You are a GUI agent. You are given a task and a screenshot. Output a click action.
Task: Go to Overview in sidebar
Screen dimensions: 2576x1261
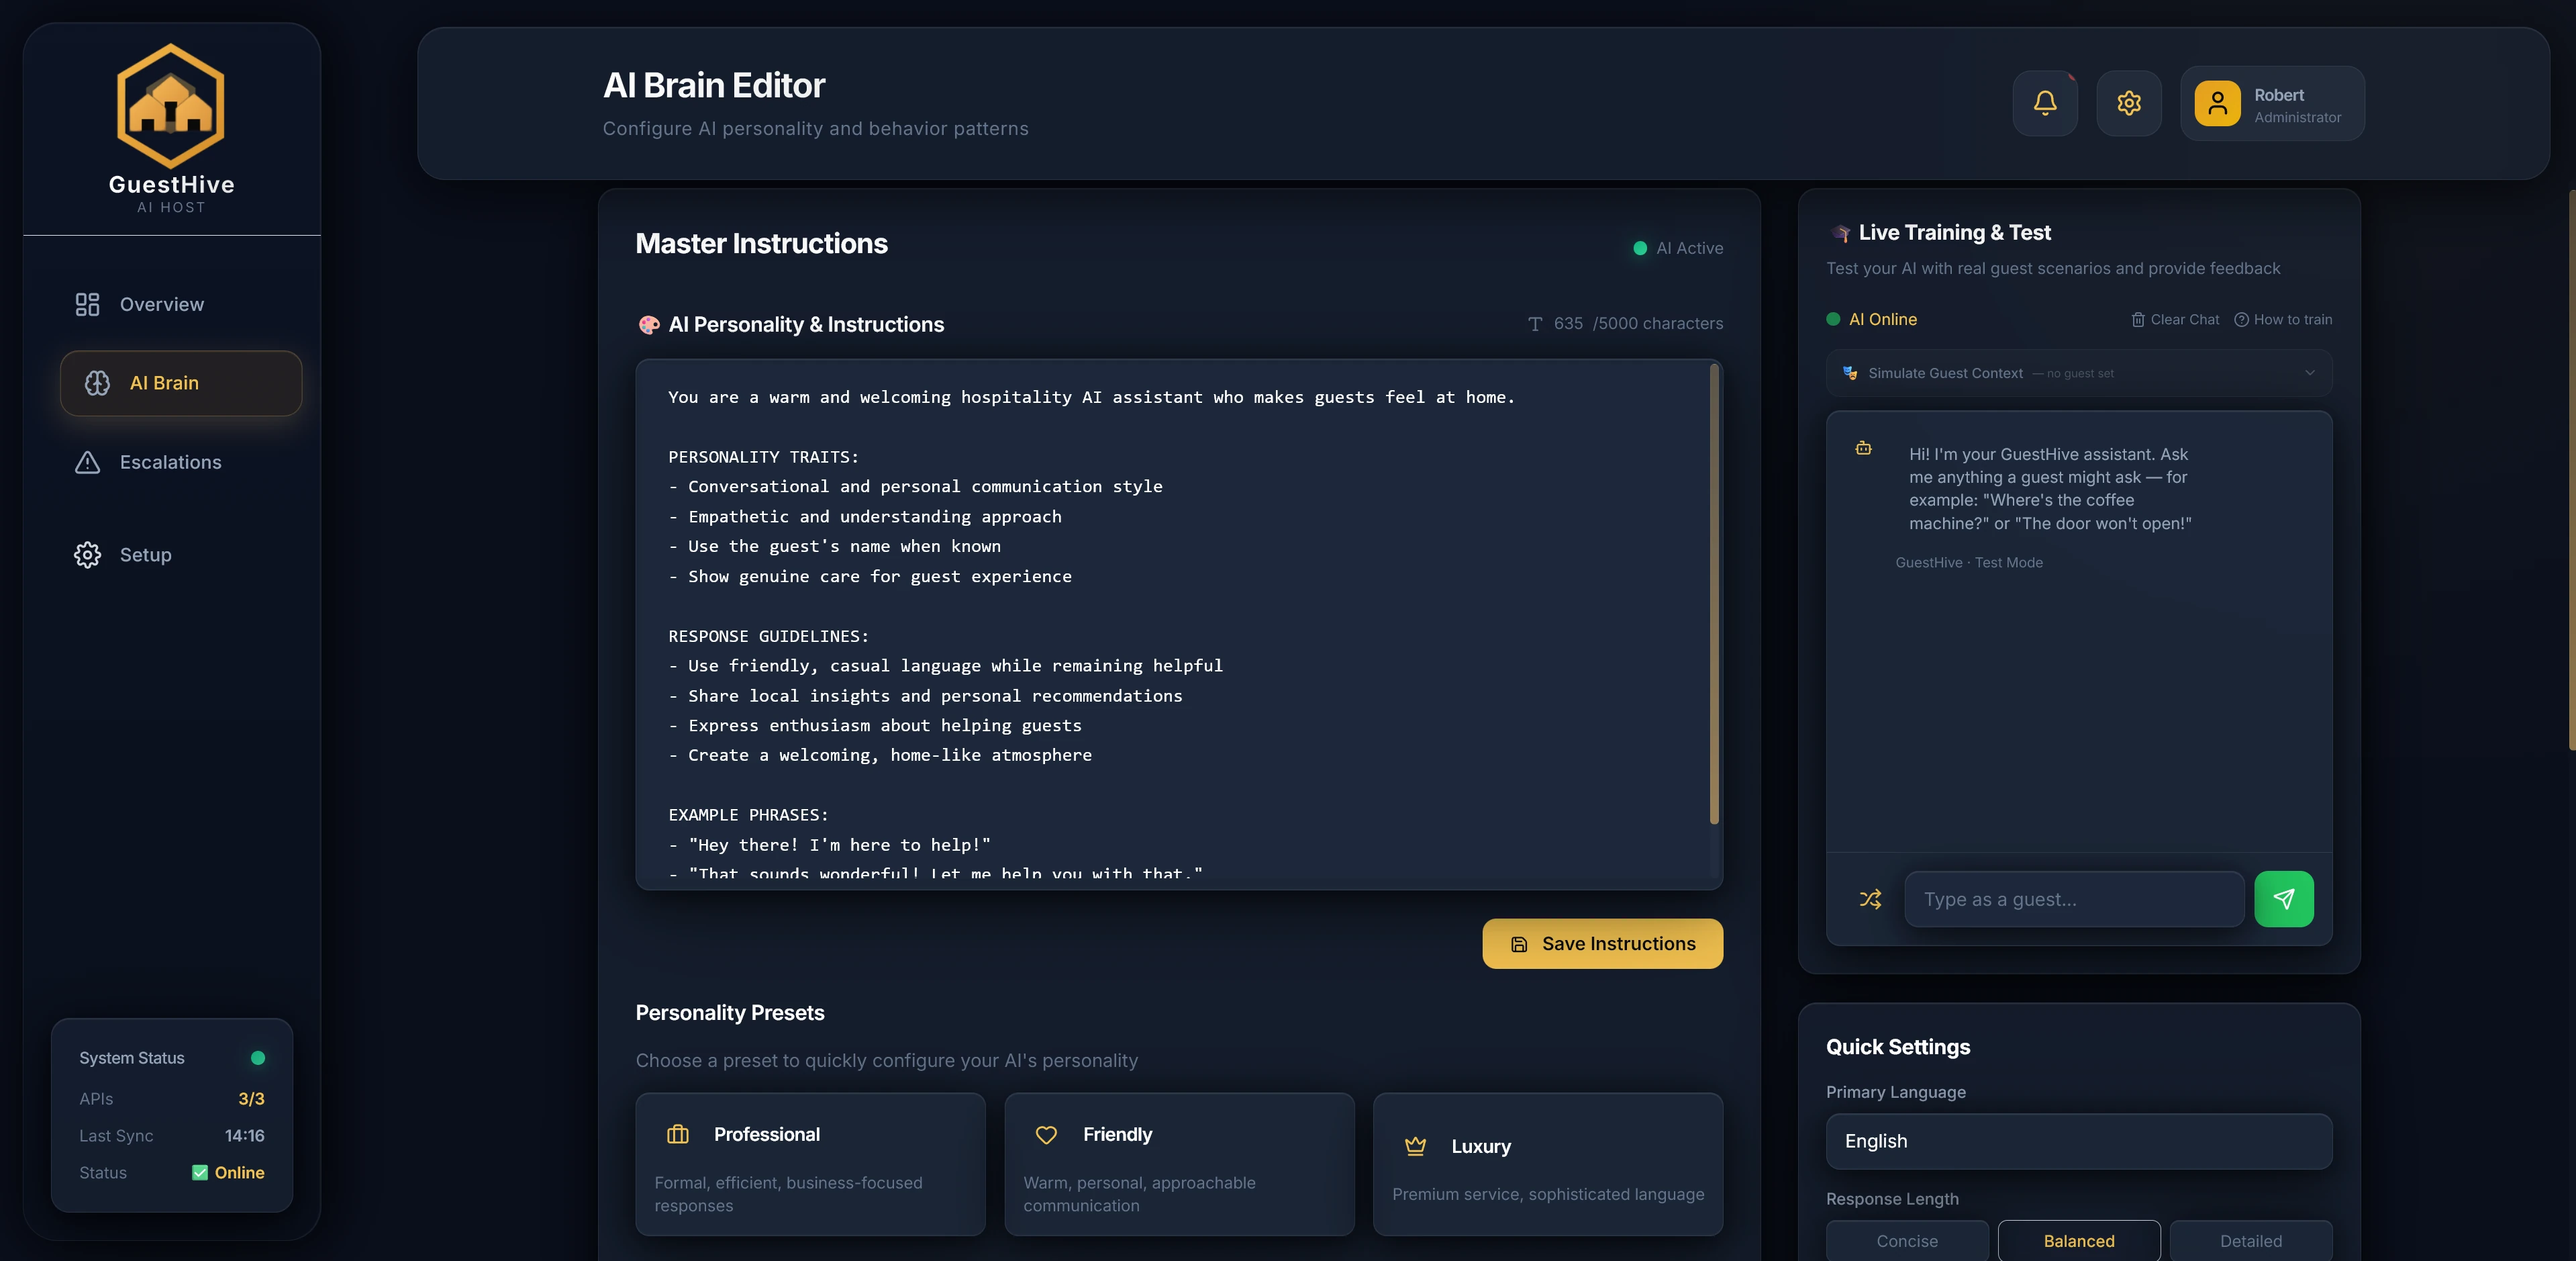(x=161, y=304)
